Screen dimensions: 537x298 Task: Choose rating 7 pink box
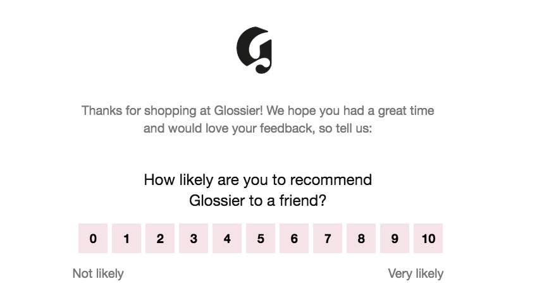[x=328, y=239]
